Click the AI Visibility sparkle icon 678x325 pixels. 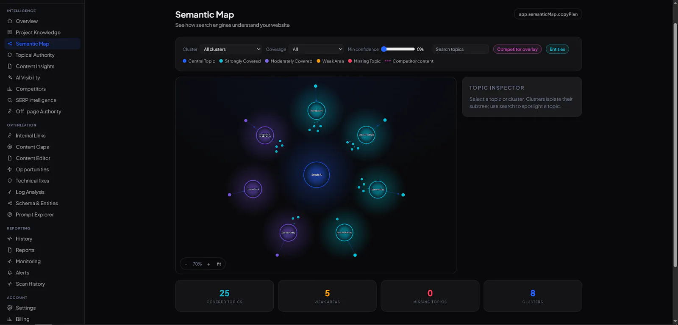[10, 77]
